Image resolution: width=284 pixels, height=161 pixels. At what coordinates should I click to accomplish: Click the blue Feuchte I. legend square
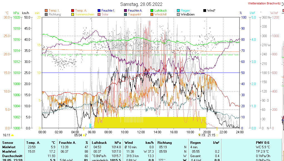click(99, 11)
